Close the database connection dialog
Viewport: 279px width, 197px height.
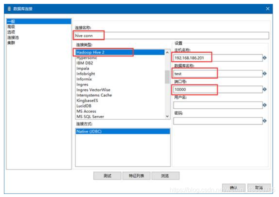click(x=268, y=9)
